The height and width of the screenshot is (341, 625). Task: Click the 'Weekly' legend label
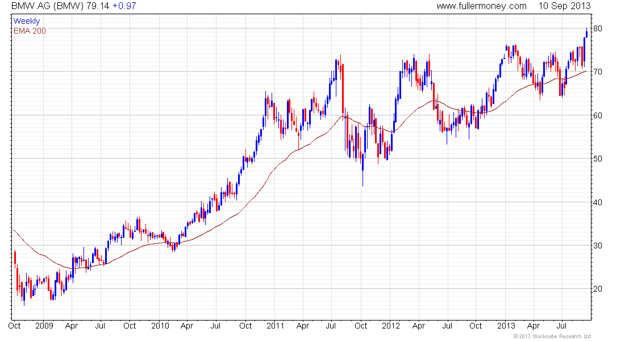(27, 21)
